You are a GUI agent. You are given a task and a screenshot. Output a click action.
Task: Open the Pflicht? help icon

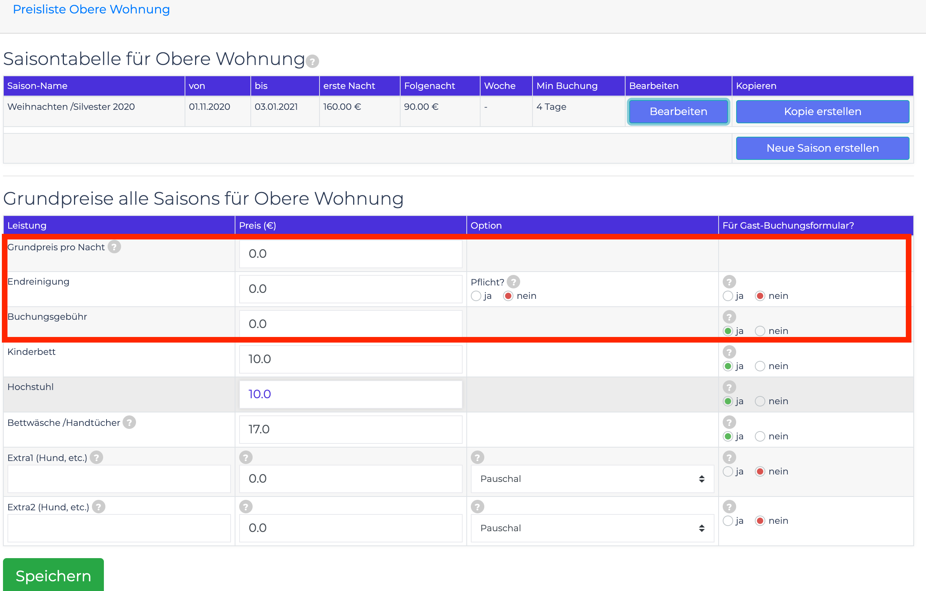click(x=513, y=282)
